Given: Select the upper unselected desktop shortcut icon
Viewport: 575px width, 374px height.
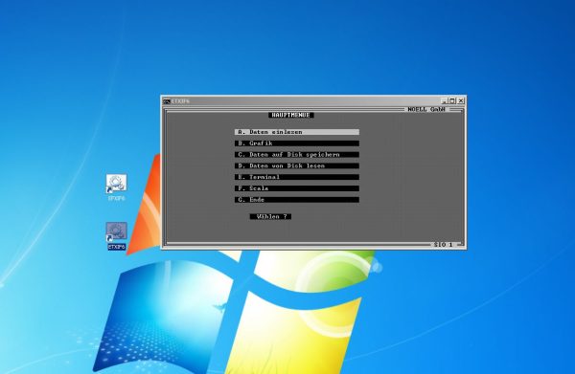Looking at the screenshot, I should pos(117,187).
